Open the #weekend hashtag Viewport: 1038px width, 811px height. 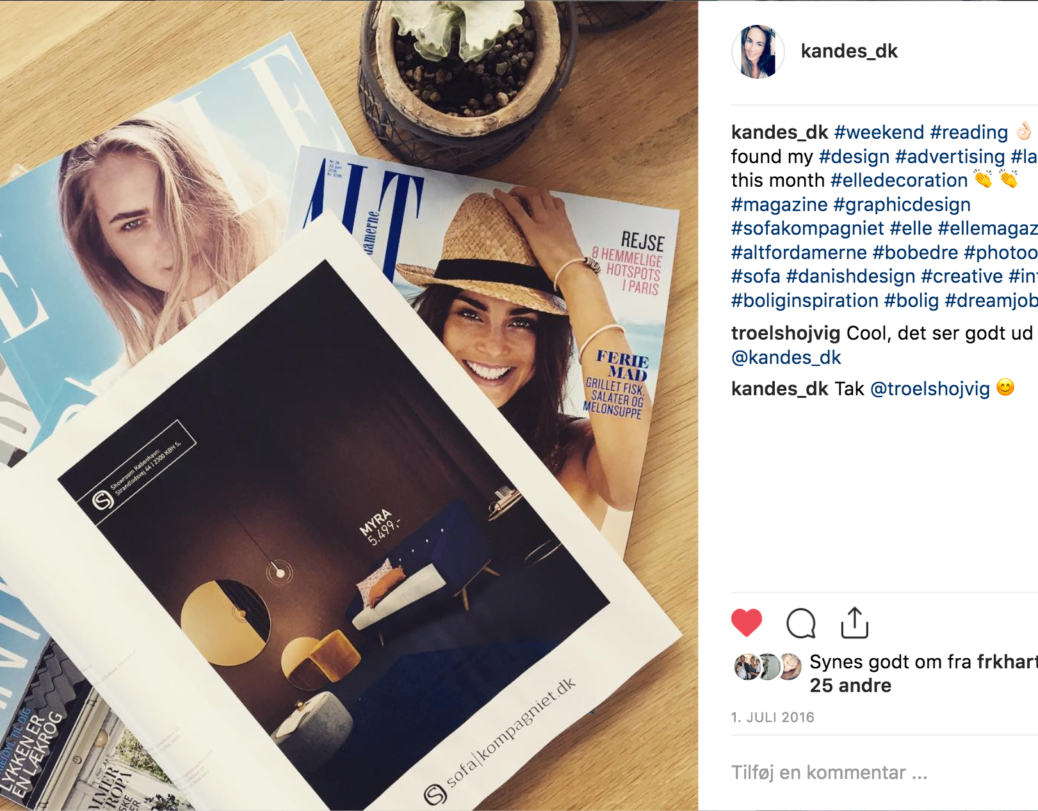pyautogui.click(x=879, y=132)
